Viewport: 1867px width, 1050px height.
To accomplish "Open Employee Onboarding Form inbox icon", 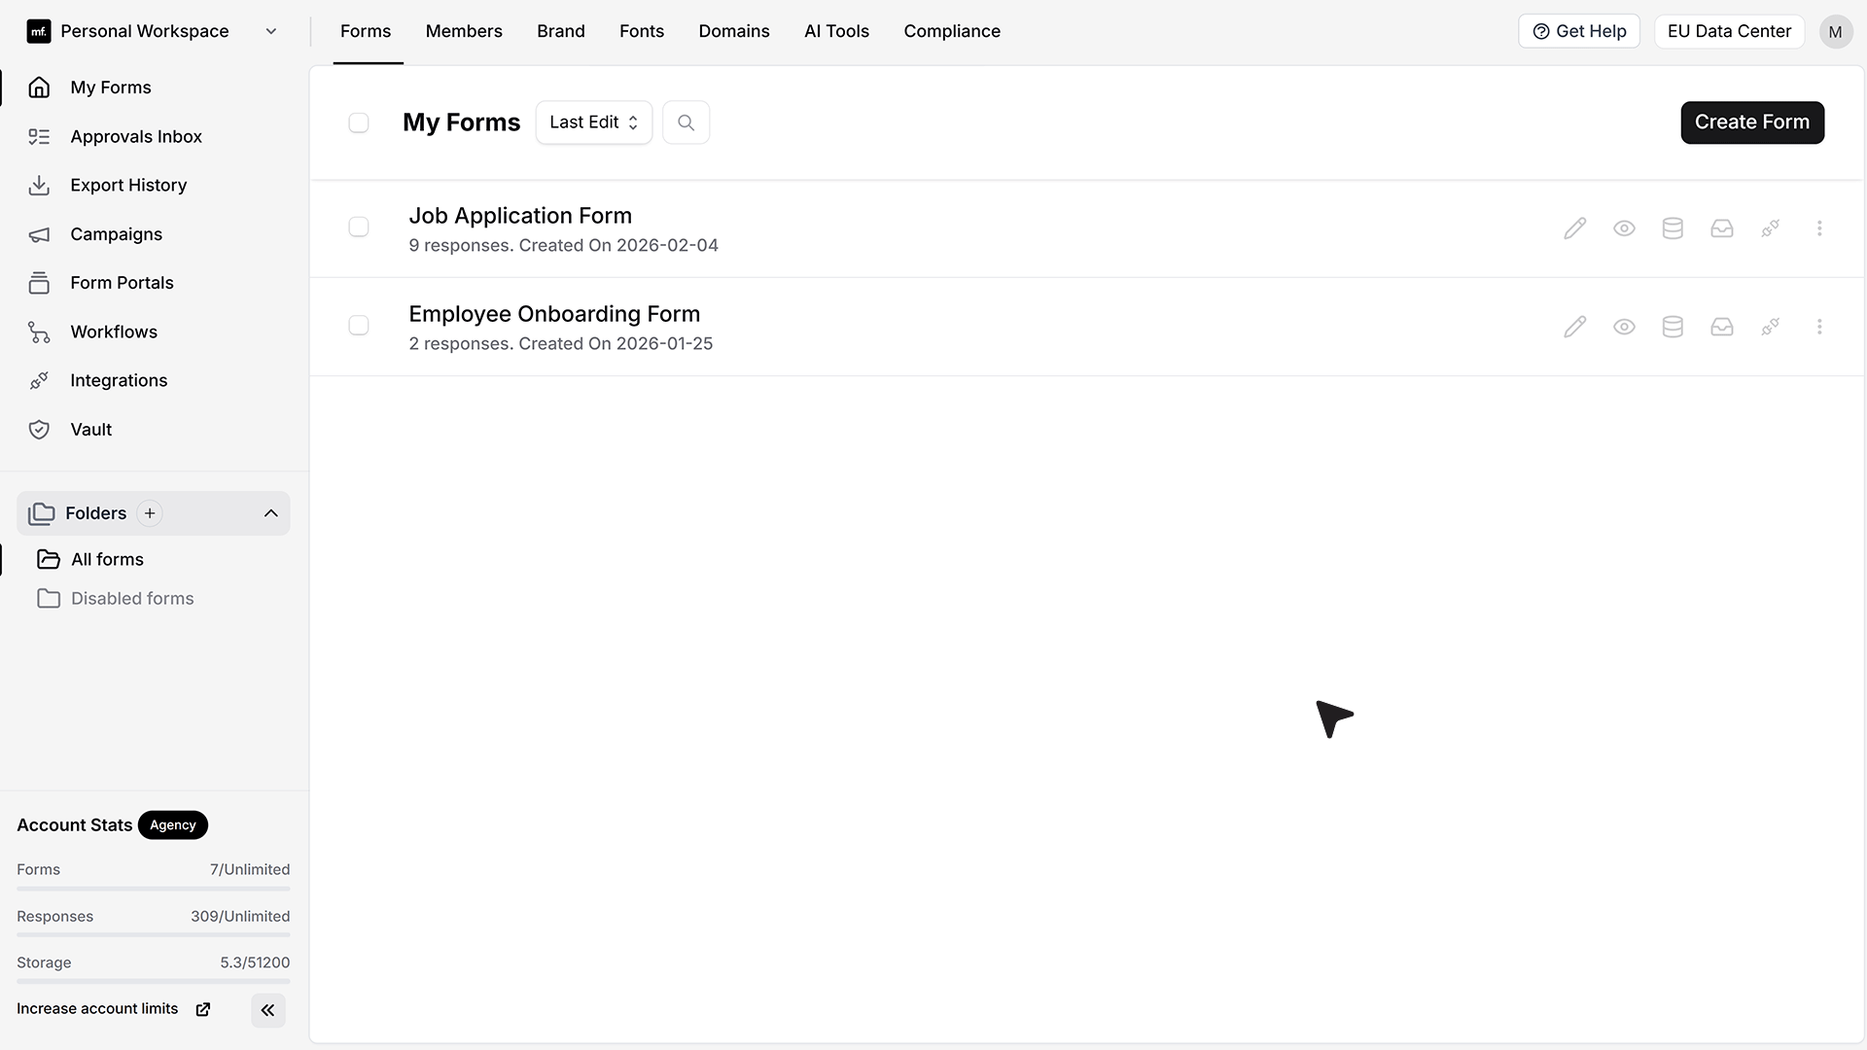I will tap(1722, 327).
